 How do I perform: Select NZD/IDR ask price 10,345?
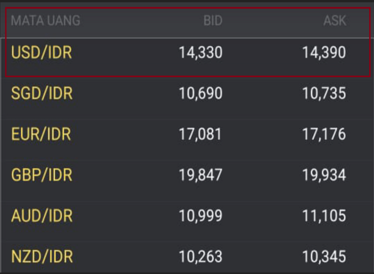coord(324,257)
